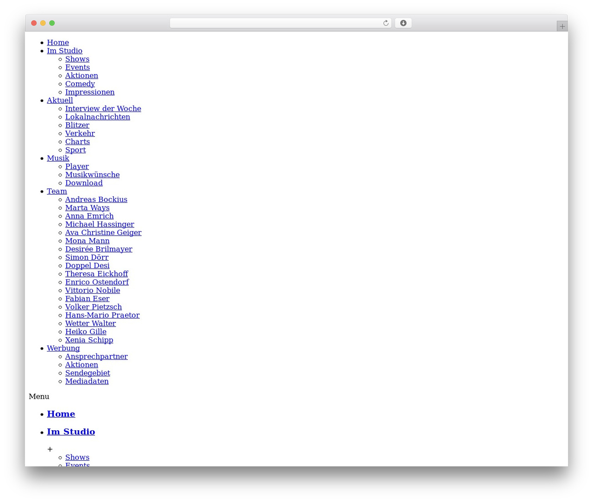
Task: View the Charts link
Action: (77, 142)
